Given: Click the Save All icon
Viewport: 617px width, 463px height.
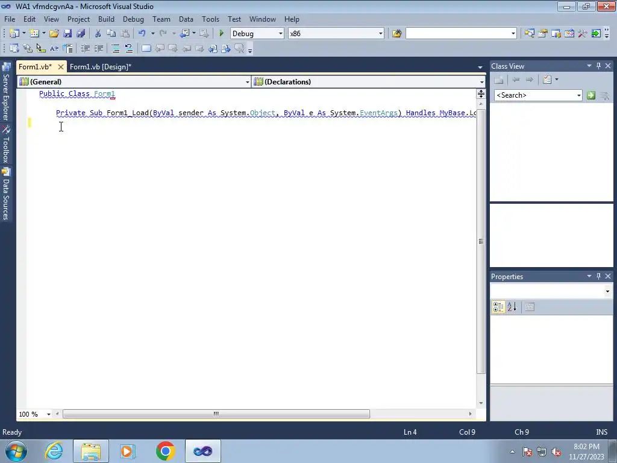Looking at the screenshot, I should pos(81,34).
